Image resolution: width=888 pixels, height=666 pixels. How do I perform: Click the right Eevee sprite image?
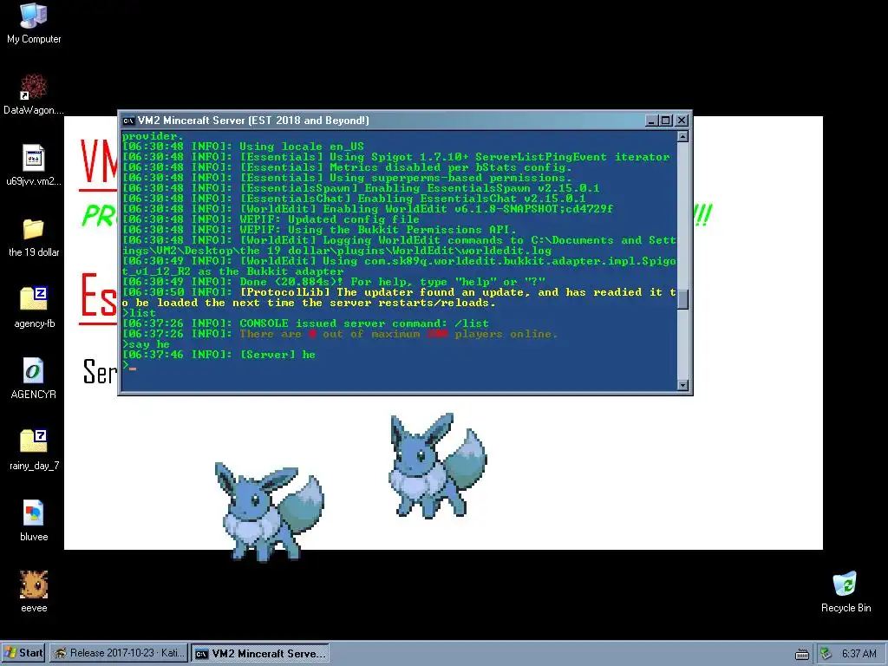pyautogui.click(x=438, y=465)
